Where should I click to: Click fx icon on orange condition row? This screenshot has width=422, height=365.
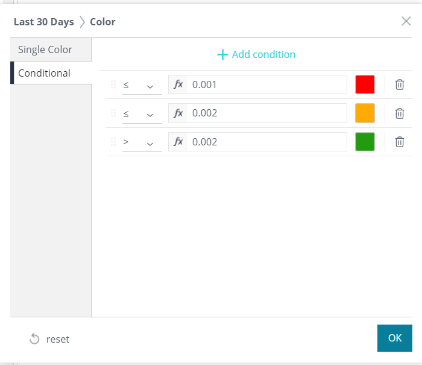coord(178,113)
